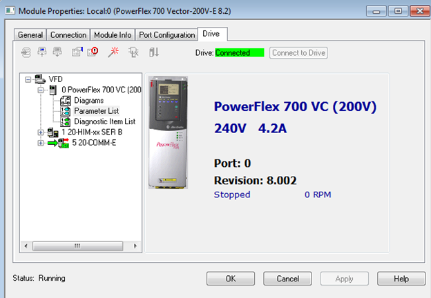Select VFD in the tree
431x298 pixels.
(x=56, y=79)
